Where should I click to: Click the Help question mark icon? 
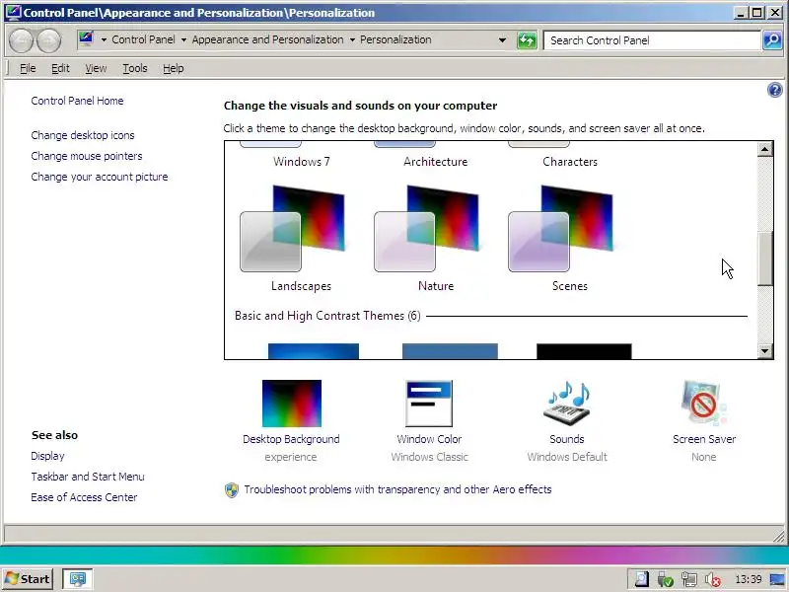coord(775,90)
